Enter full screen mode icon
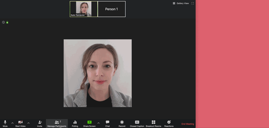The image size is (269, 128). click(x=193, y=3)
